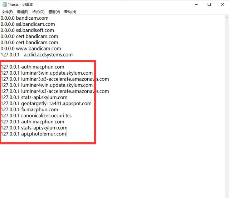Click the www.bandicam.com entry

pos(31,49)
